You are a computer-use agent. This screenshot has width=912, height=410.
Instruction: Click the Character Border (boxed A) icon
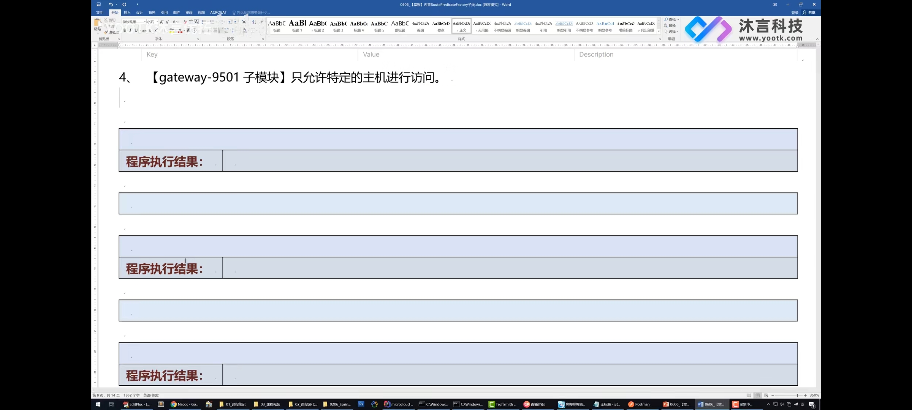click(196, 22)
